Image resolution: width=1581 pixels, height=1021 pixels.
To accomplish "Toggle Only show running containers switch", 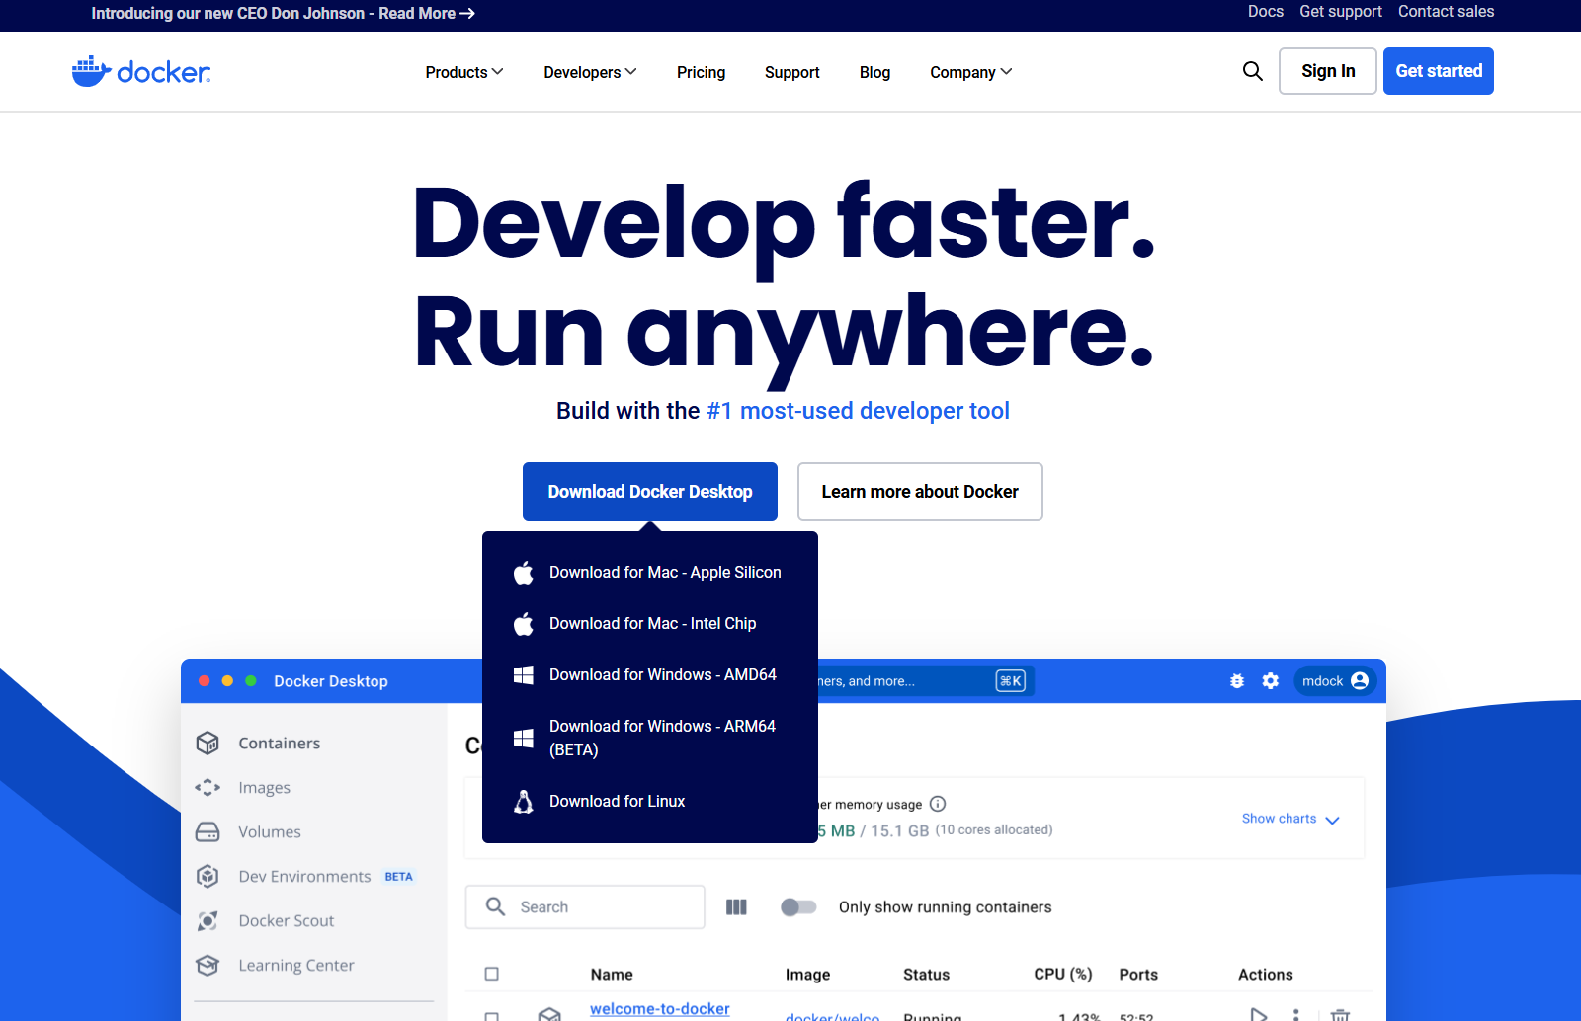I will click(798, 907).
